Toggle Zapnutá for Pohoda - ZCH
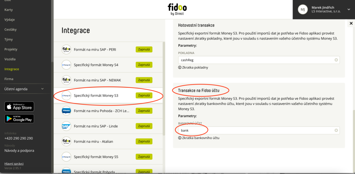 pyautogui.click(x=144, y=111)
